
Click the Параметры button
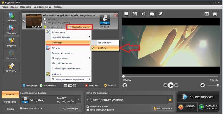pyautogui.click(x=71, y=109)
